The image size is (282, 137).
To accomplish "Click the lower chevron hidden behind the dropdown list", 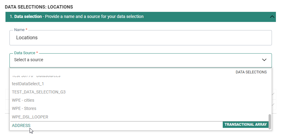I will [x=273, y=105].
